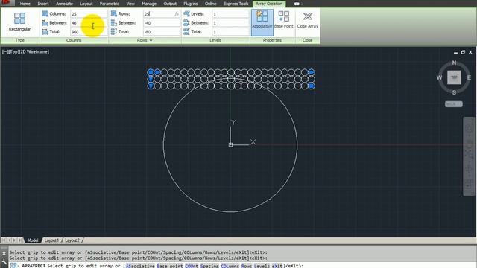Expand the Rows panel dropdown arrow

click(x=151, y=40)
